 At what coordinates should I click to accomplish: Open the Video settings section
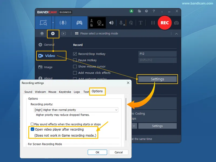click(x=46, y=56)
